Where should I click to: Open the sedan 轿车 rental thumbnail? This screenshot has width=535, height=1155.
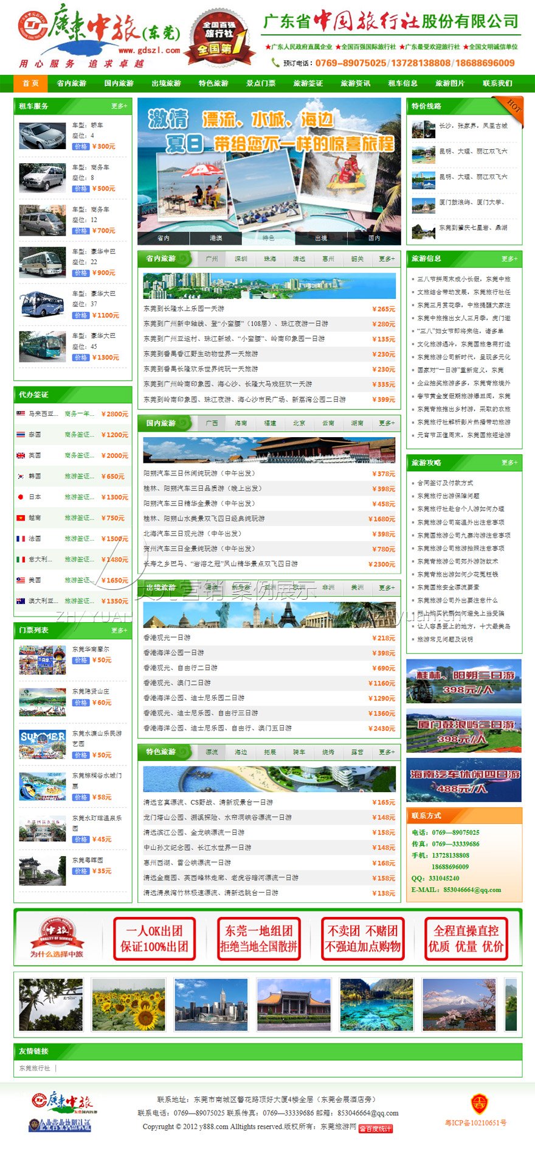click(43, 136)
